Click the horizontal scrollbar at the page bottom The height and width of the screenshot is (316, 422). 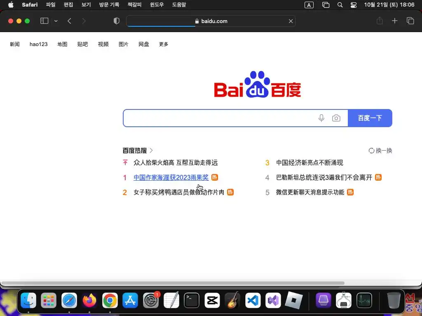pos(172,283)
